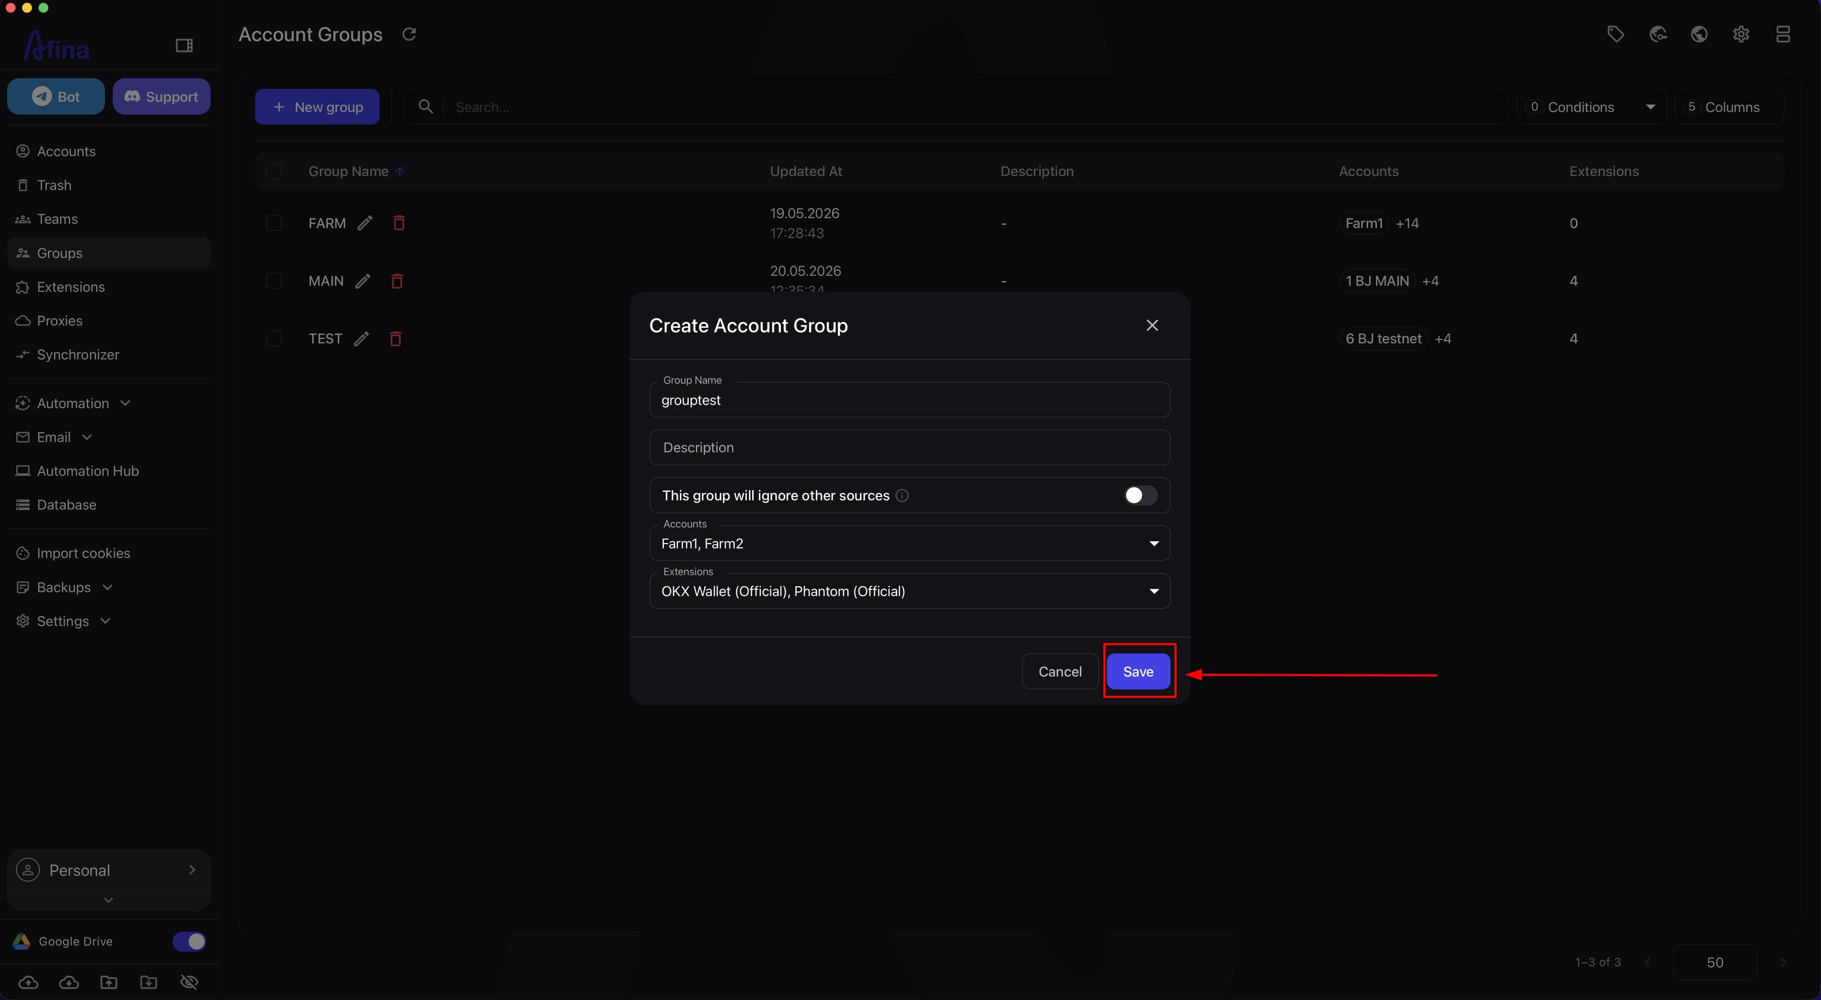
Task: Click the search magnifier icon
Action: [x=425, y=106]
